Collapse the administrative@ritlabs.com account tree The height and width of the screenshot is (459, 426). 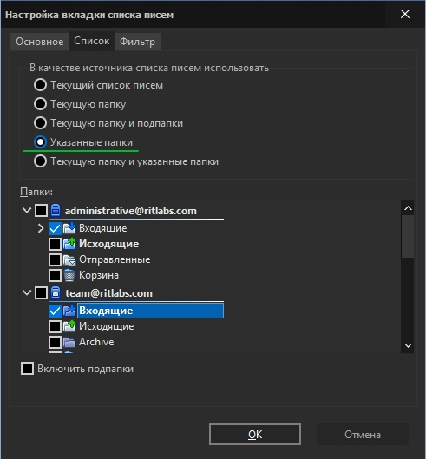(x=27, y=210)
